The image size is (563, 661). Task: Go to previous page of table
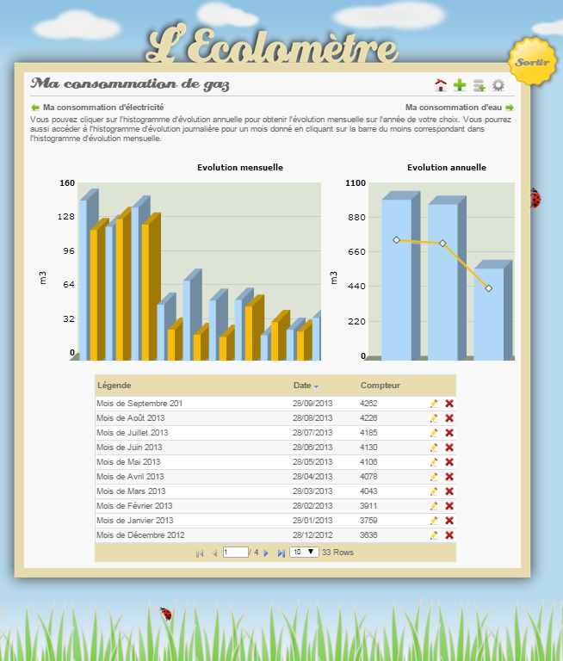tap(214, 553)
